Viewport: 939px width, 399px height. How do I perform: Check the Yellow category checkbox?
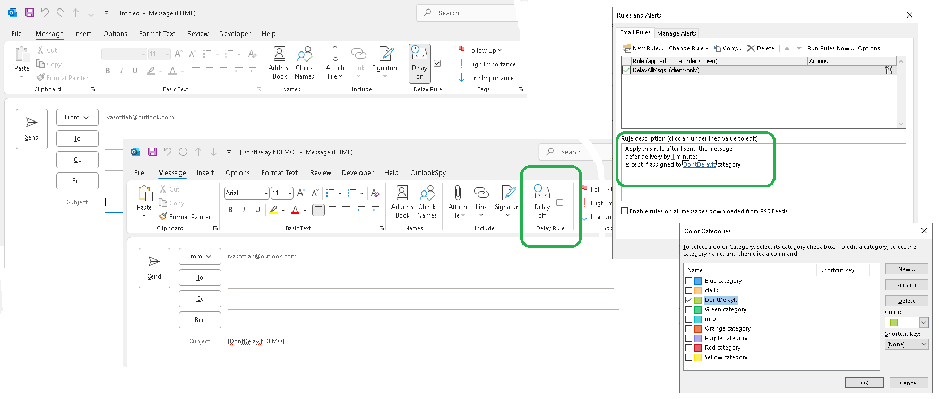tap(688, 358)
